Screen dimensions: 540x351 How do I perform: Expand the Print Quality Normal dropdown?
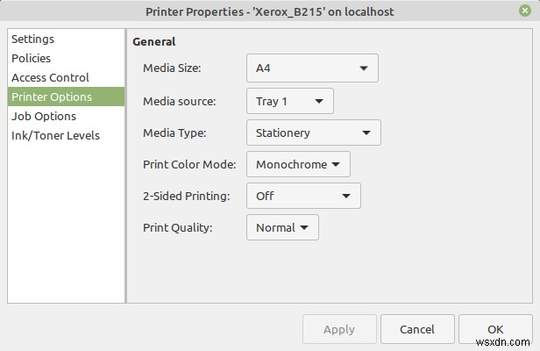pos(282,227)
